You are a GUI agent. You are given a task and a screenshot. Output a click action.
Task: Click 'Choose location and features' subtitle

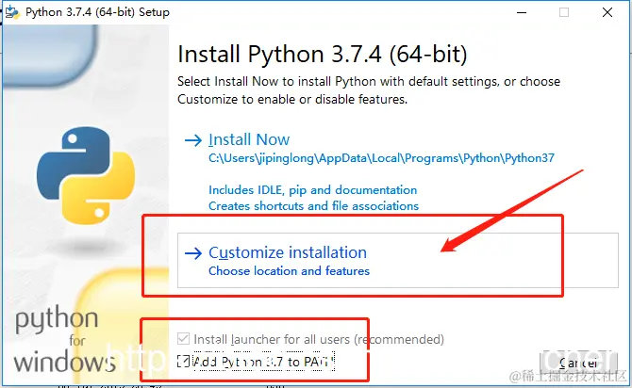pyautogui.click(x=289, y=271)
